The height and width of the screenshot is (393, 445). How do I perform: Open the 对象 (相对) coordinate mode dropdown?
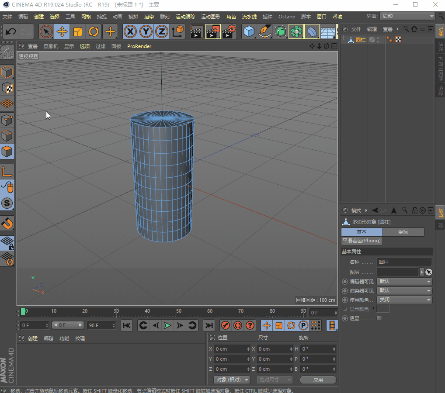(231, 380)
